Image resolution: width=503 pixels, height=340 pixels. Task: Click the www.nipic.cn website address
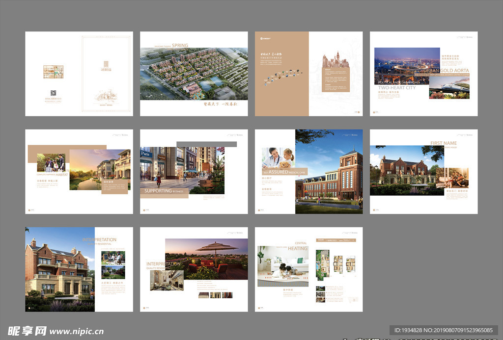point(76,331)
